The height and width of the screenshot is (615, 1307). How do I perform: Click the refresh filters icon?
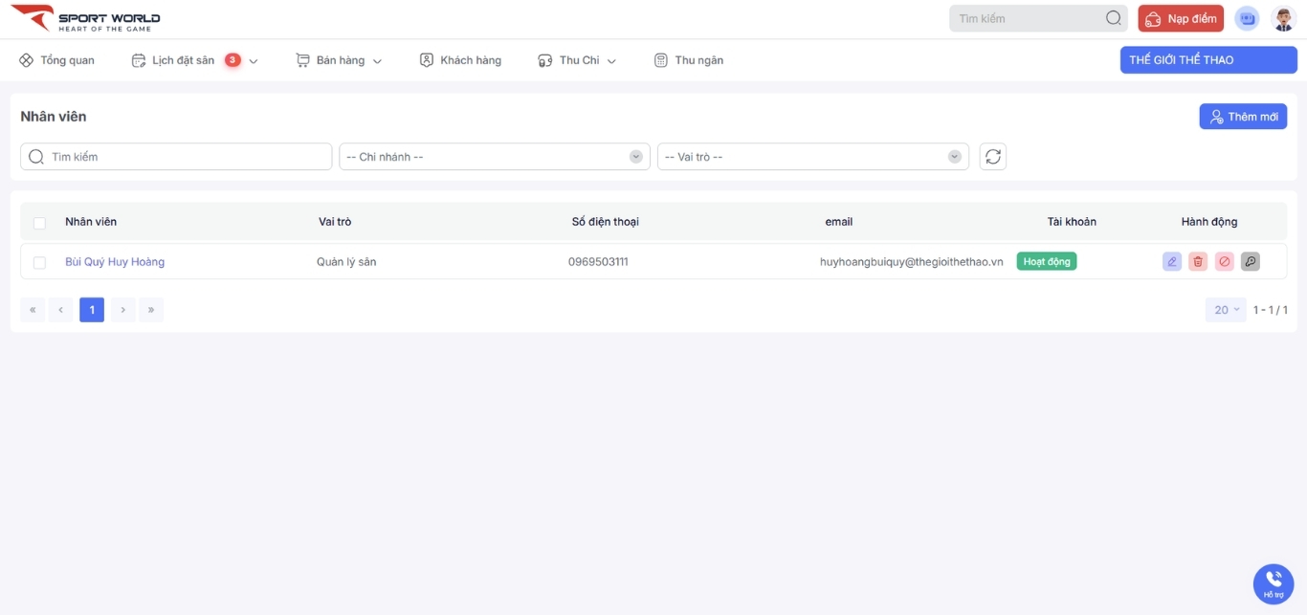point(992,157)
